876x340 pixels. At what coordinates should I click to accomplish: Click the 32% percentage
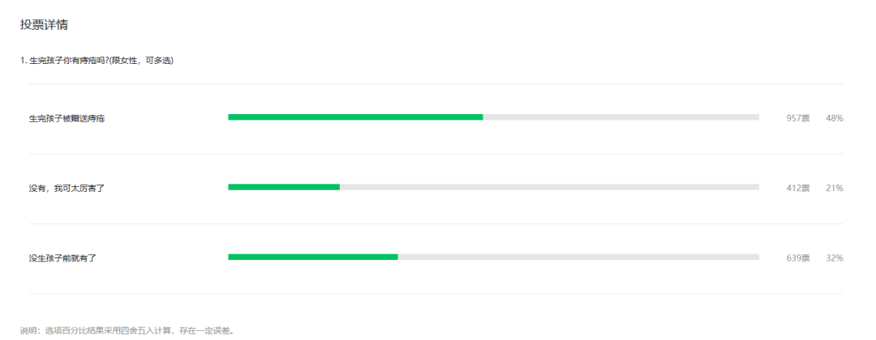pyautogui.click(x=834, y=258)
